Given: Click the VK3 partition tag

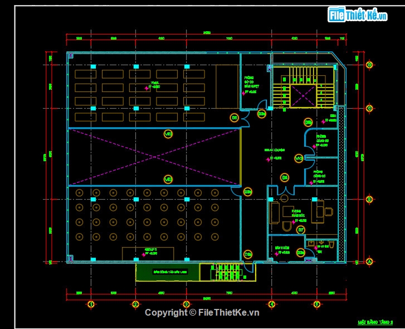Looking at the screenshot, I should 299,158.
